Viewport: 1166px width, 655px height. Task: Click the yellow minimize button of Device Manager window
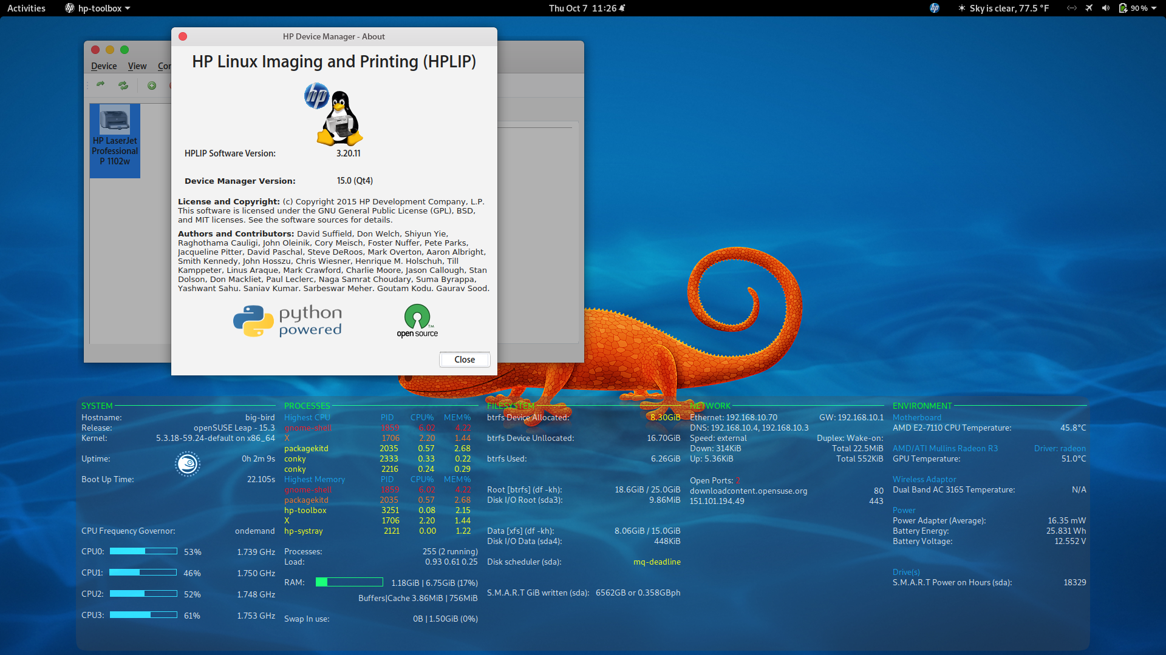tap(110, 50)
